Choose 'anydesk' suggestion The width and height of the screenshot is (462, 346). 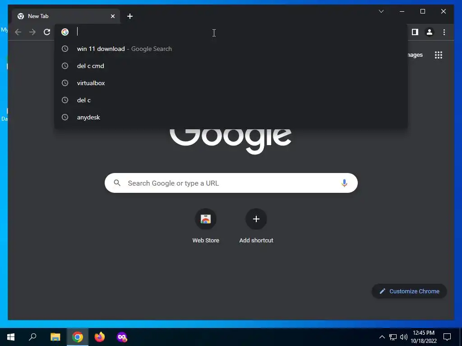coord(231,117)
